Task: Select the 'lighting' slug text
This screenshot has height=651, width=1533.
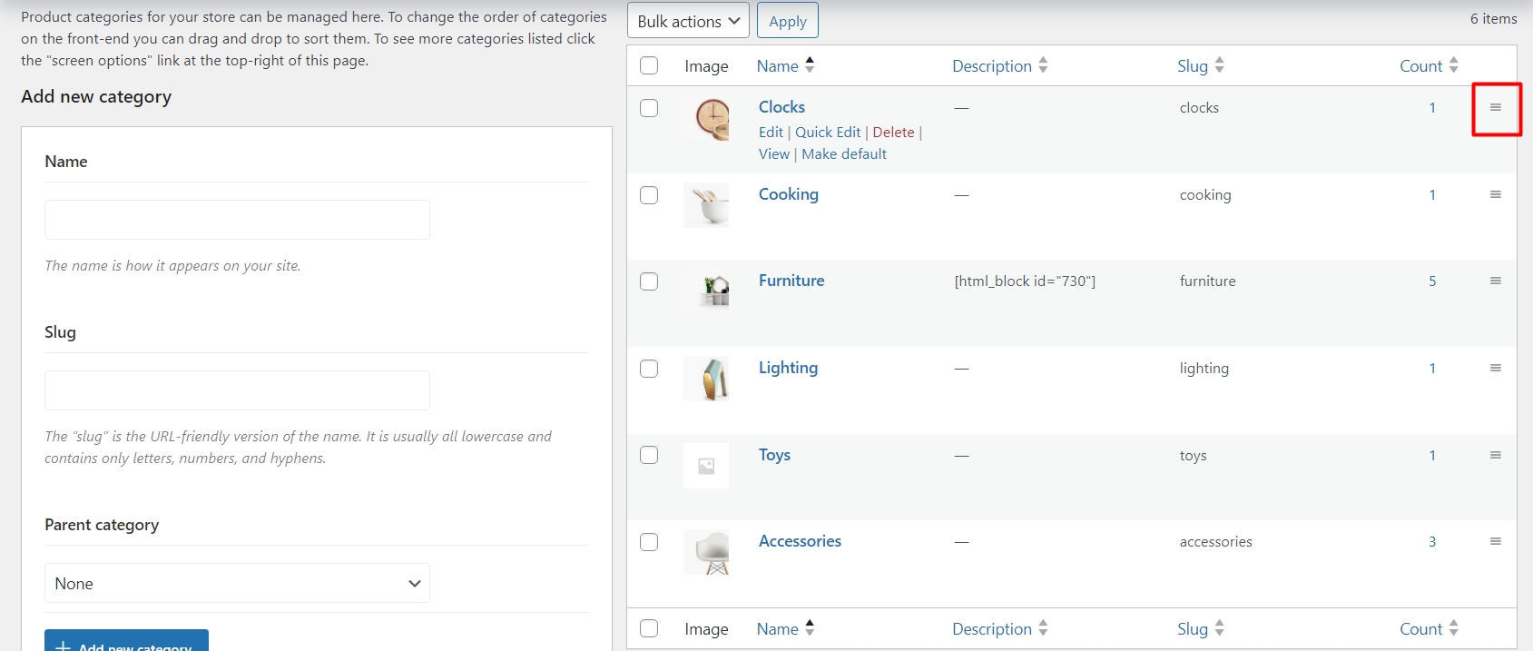Action: pyautogui.click(x=1204, y=369)
